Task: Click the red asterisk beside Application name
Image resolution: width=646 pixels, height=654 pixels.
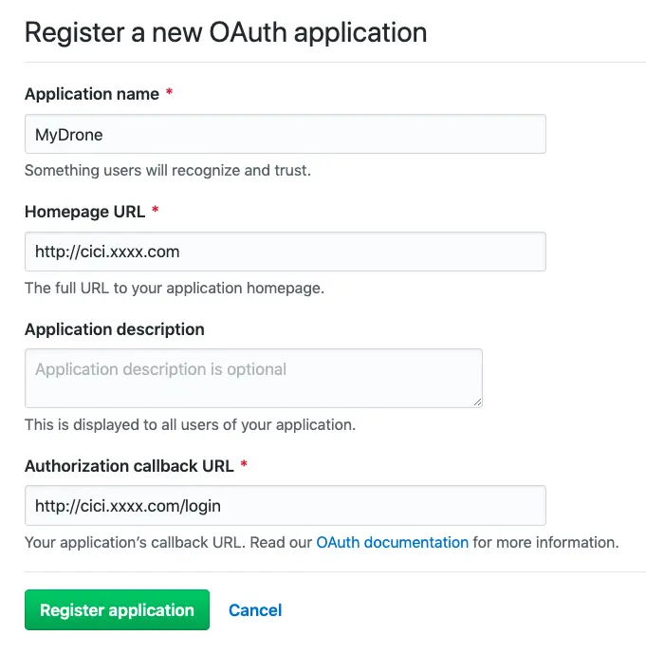Action: tap(169, 93)
